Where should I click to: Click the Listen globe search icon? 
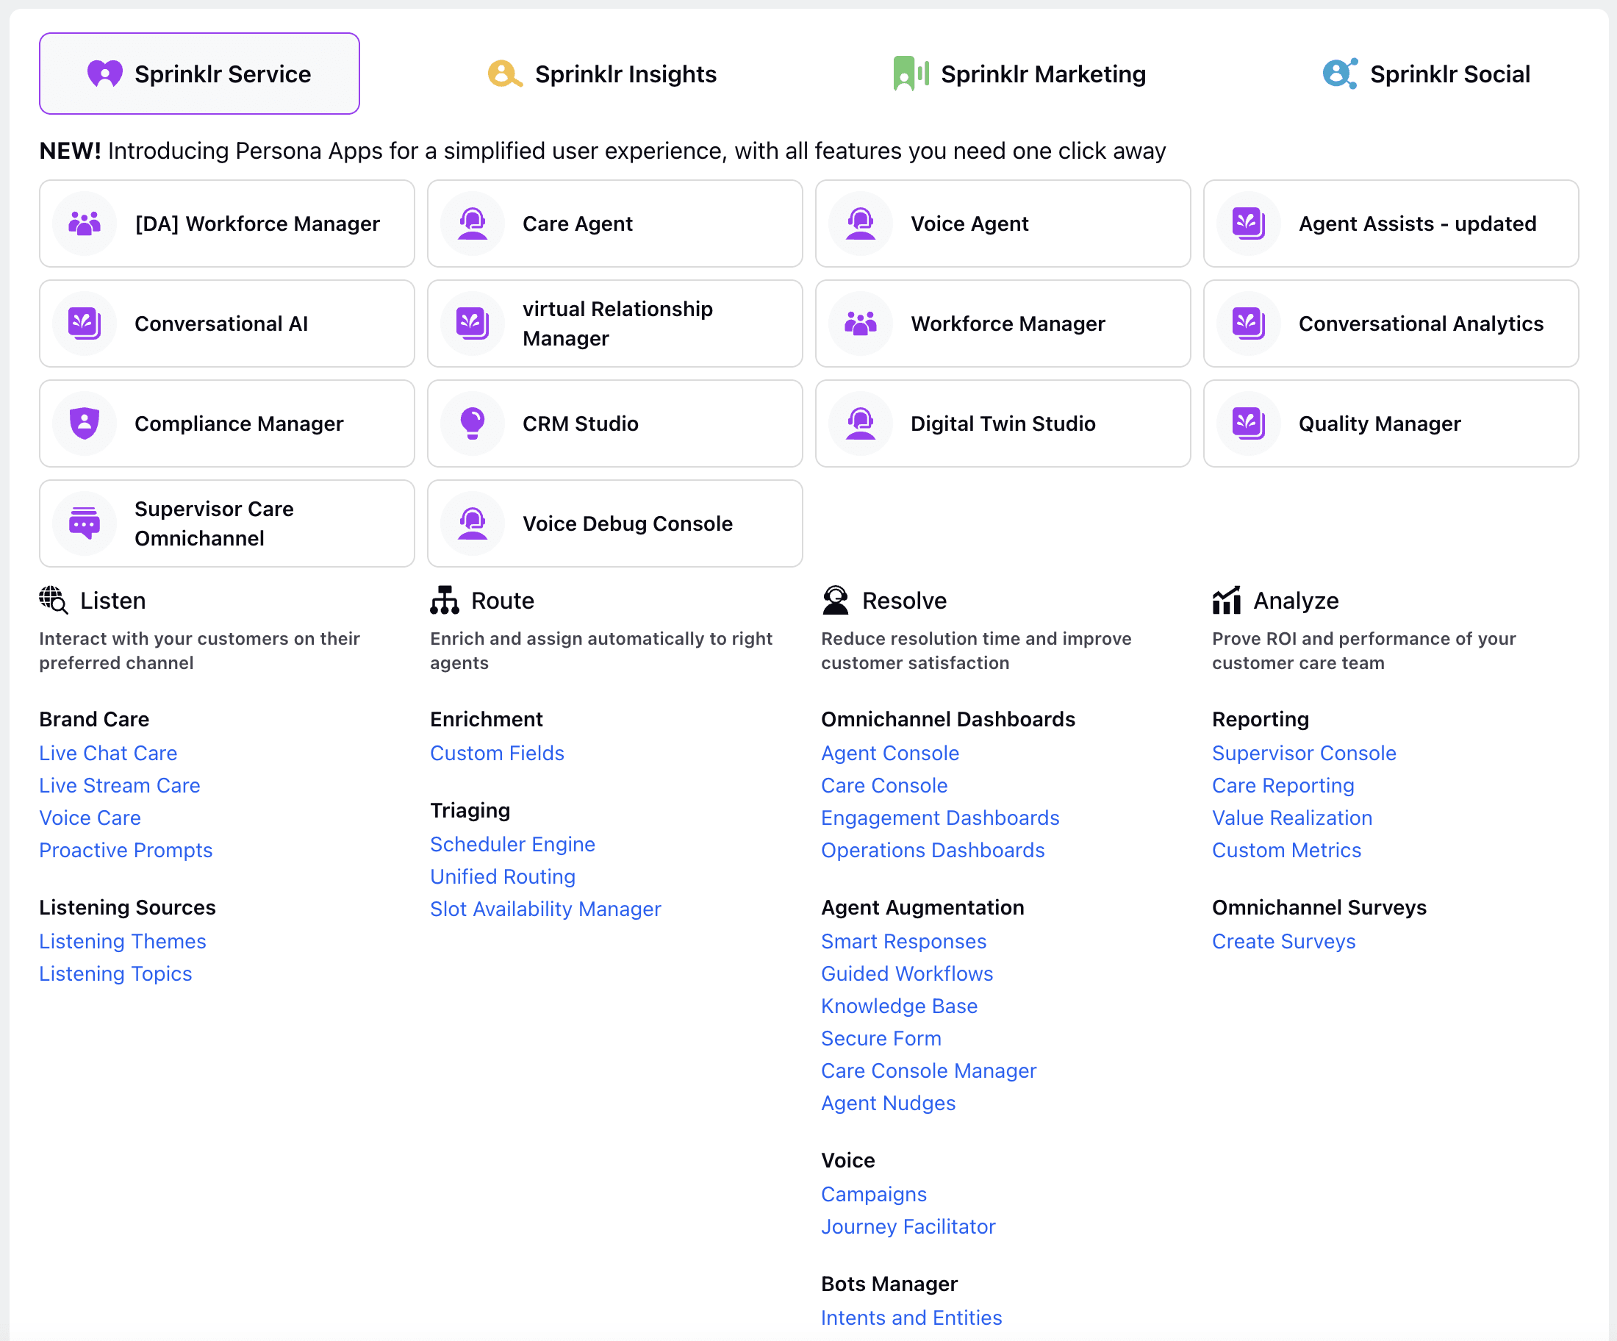(x=54, y=600)
